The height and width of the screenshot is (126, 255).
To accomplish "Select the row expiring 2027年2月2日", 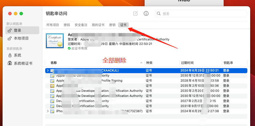I will (x=146, y=101).
